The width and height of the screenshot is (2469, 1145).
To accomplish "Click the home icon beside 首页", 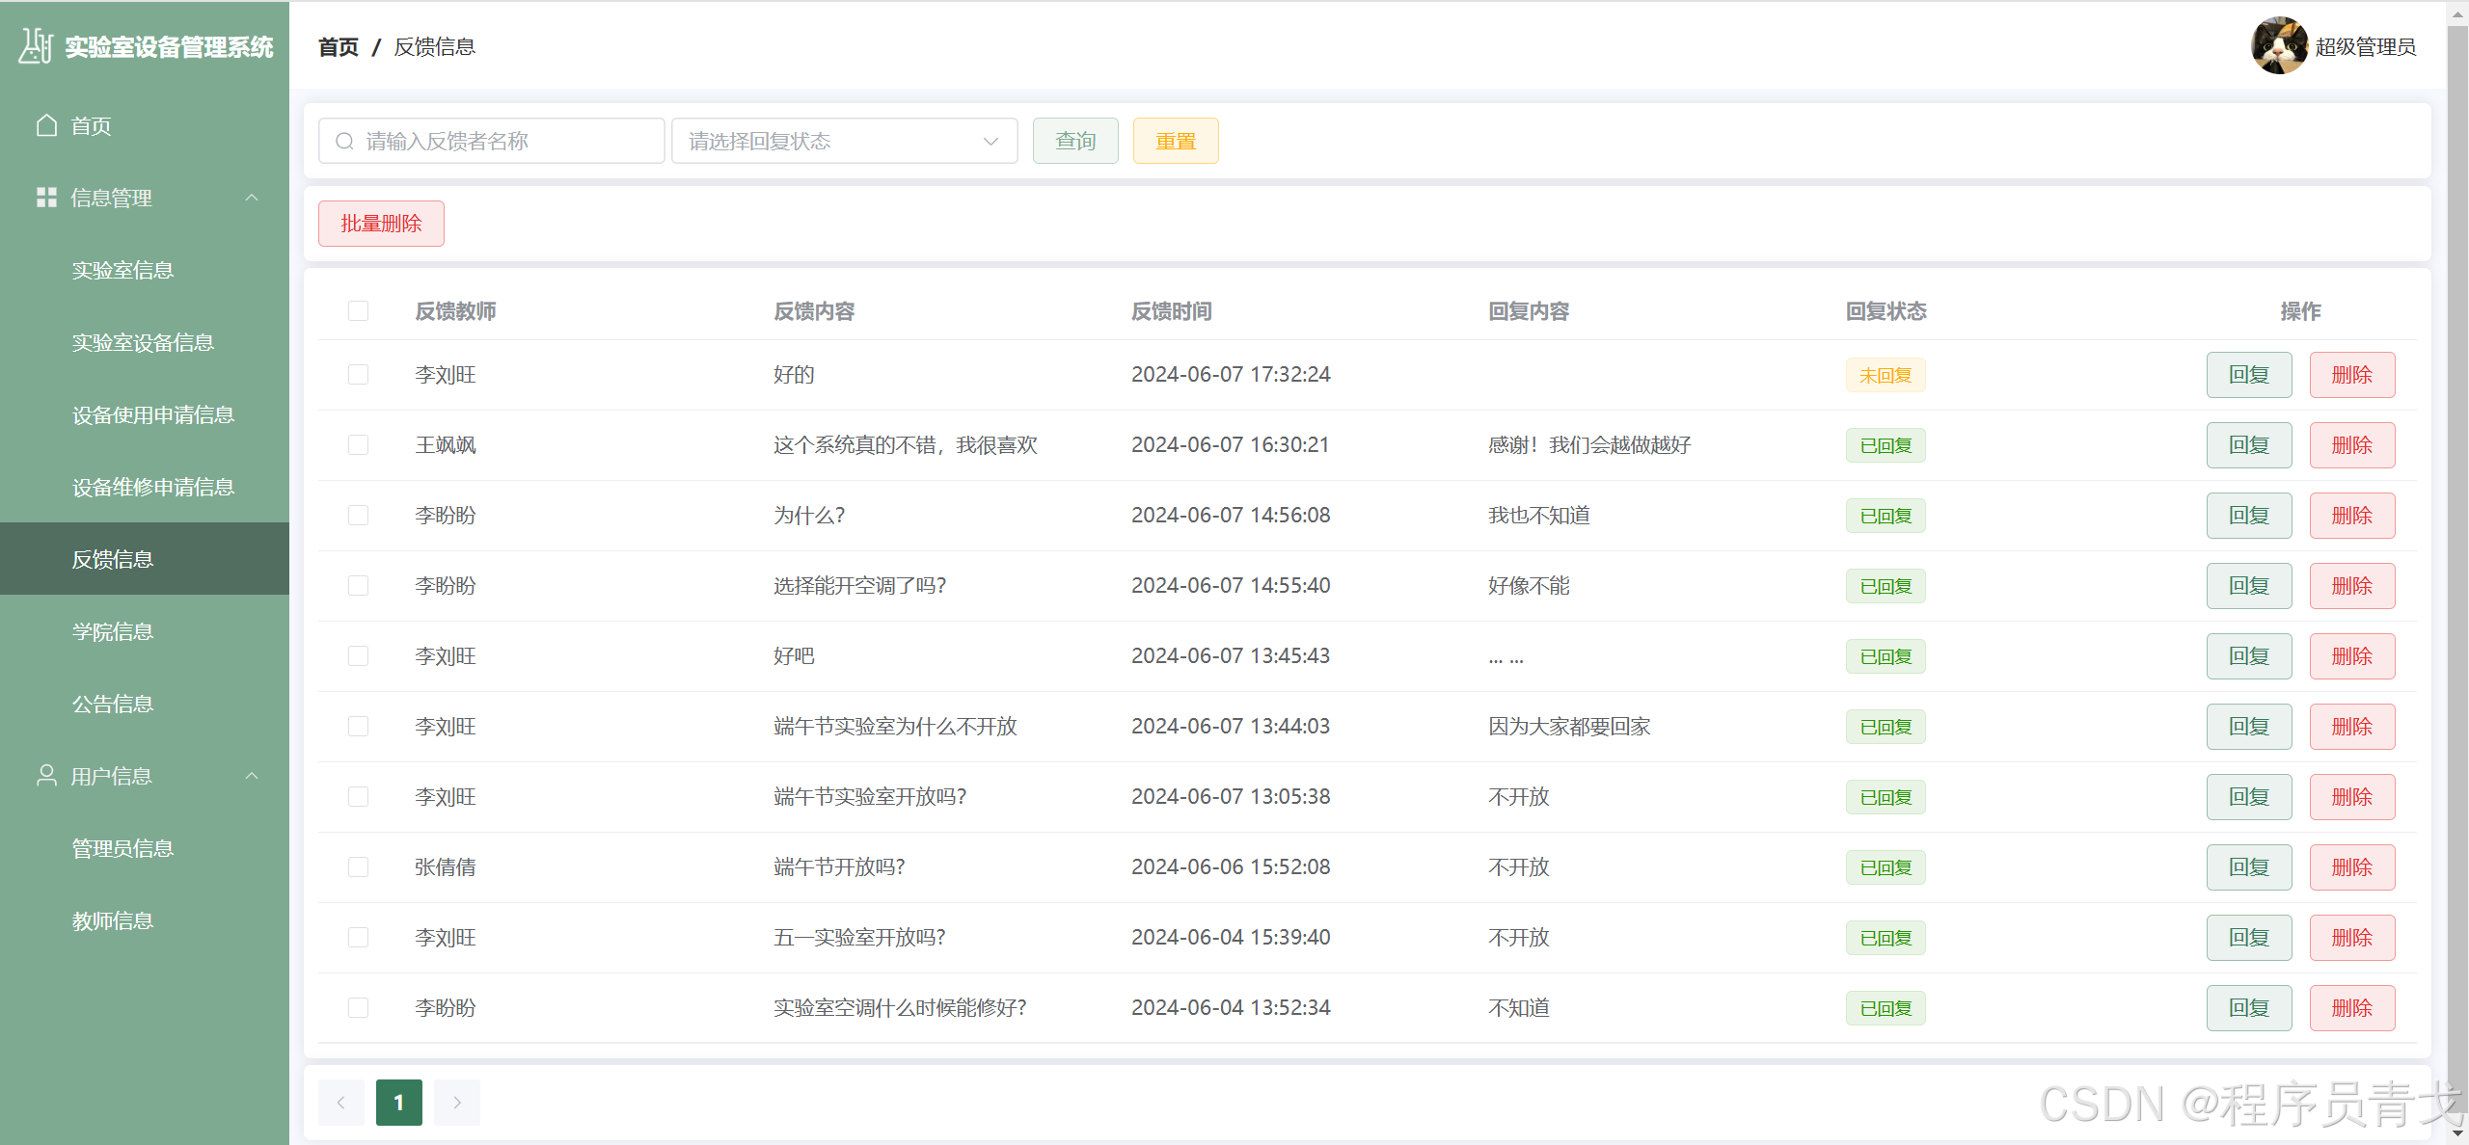I will tap(46, 125).
